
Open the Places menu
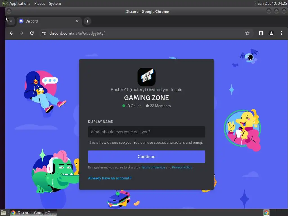tap(39, 3)
